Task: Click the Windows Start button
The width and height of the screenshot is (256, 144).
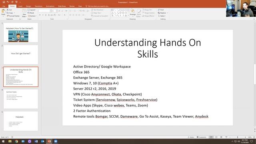Action: (x=3, y=141)
